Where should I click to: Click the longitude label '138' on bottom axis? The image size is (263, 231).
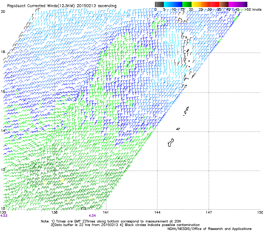pyautogui.click(x=54, y=213)
